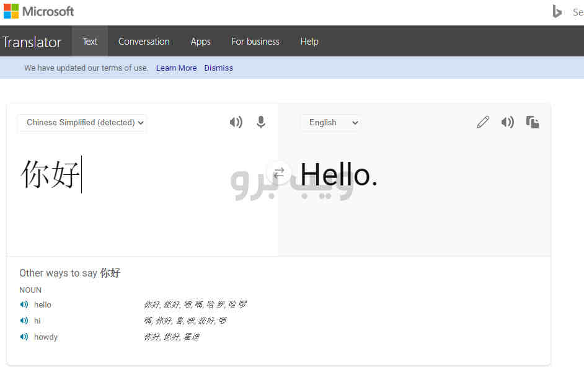The width and height of the screenshot is (584, 372).
Task: Play pronunciation for 'hi'
Action: click(24, 321)
